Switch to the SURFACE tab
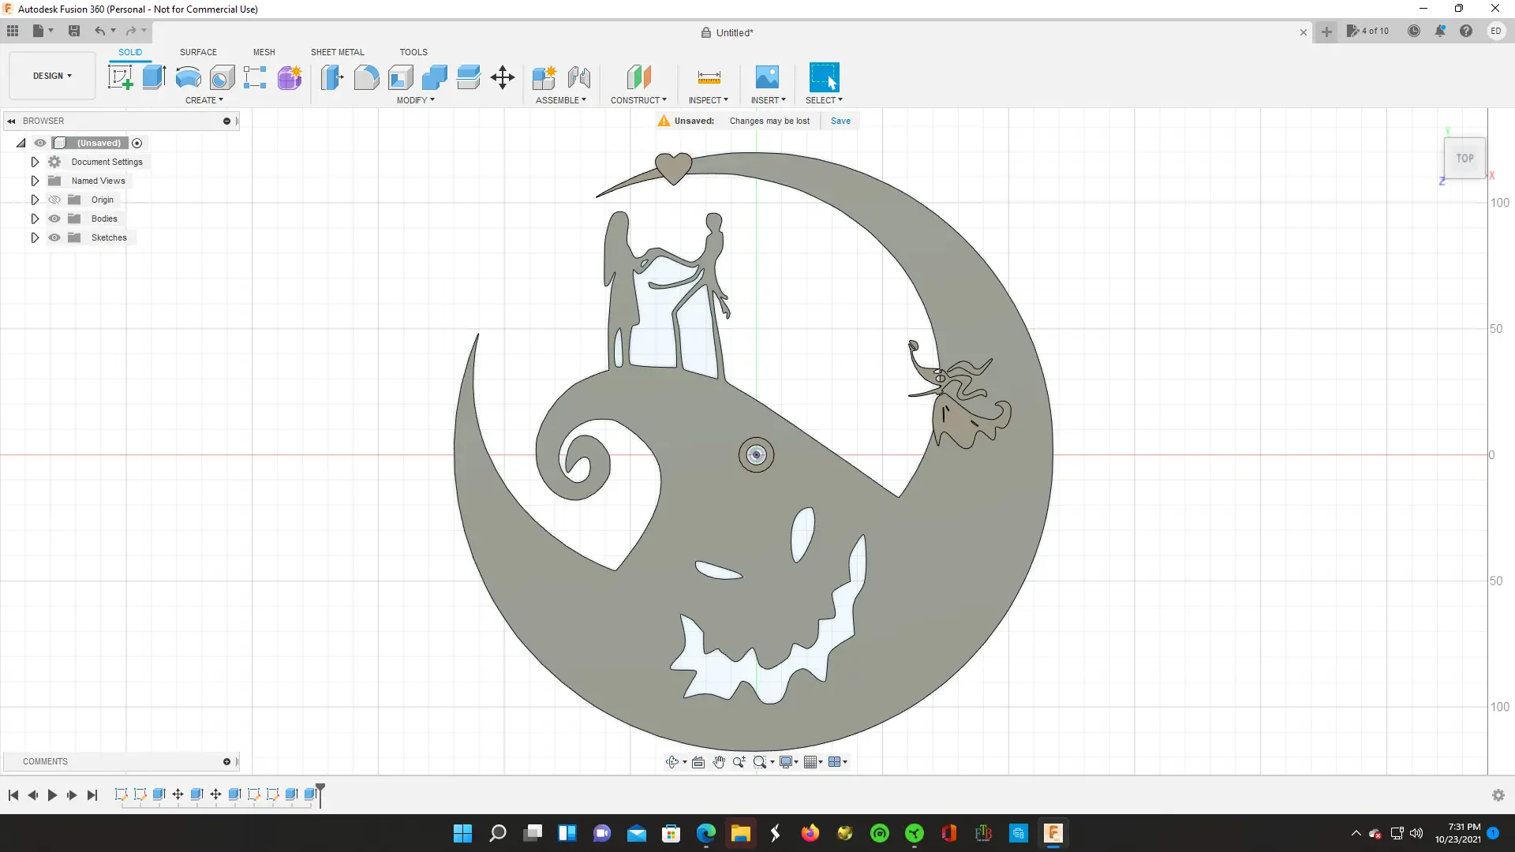This screenshot has height=852, width=1515. (x=198, y=52)
